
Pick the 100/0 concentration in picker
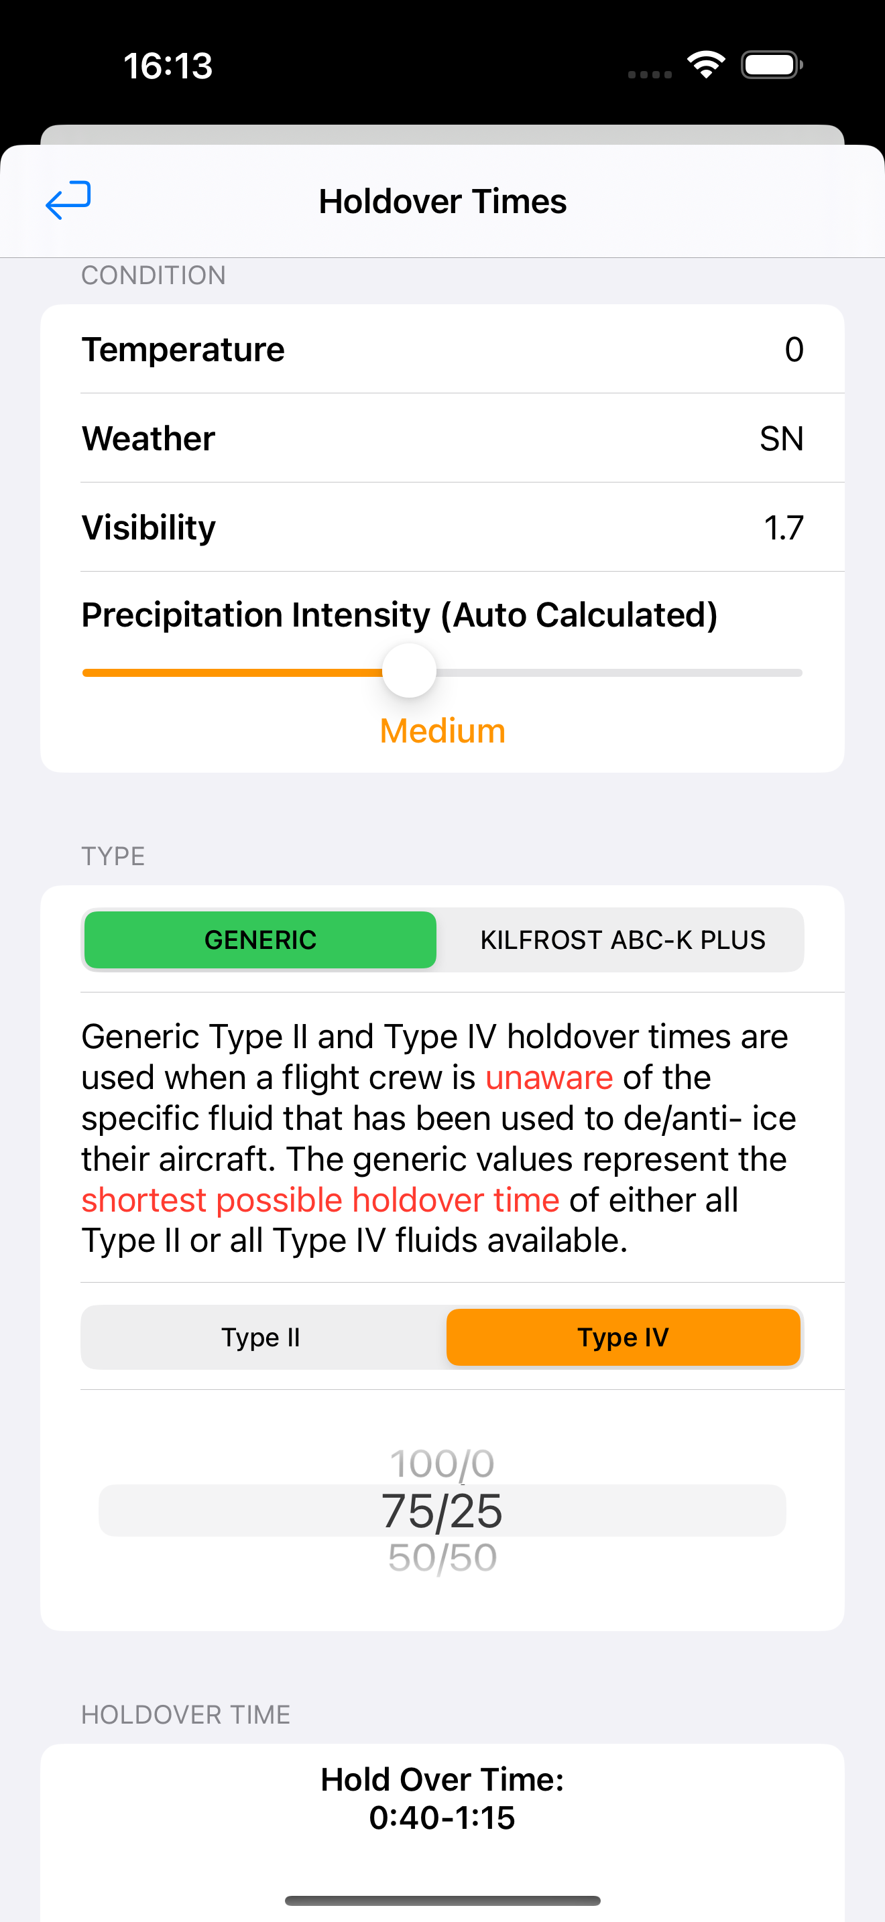click(x=442, y=1463)
